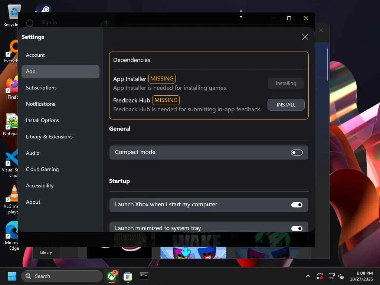Click the Sign in text in Xbox app
This screenshot has height=285, width=380.
pos(49,23)
